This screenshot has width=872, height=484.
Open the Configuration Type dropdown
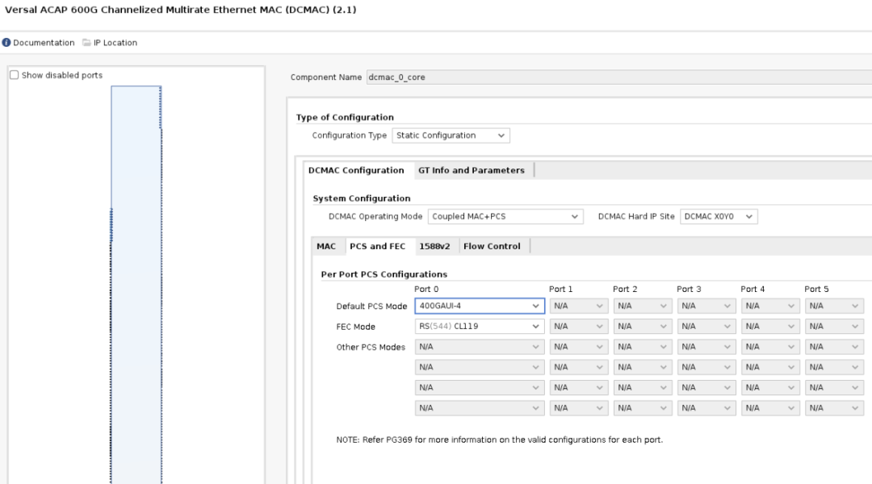coord(451,136)
